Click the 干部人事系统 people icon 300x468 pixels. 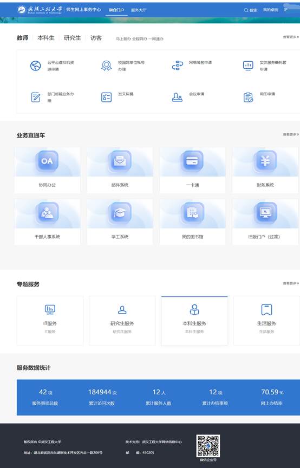[47, 213]
